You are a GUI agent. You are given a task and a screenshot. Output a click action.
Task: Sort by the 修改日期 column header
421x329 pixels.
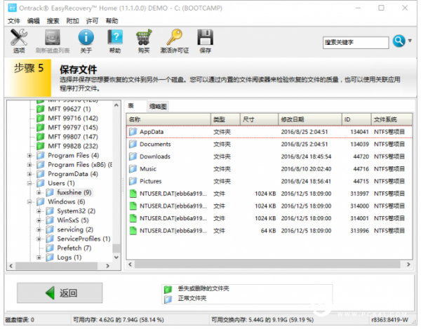[310, 119]
